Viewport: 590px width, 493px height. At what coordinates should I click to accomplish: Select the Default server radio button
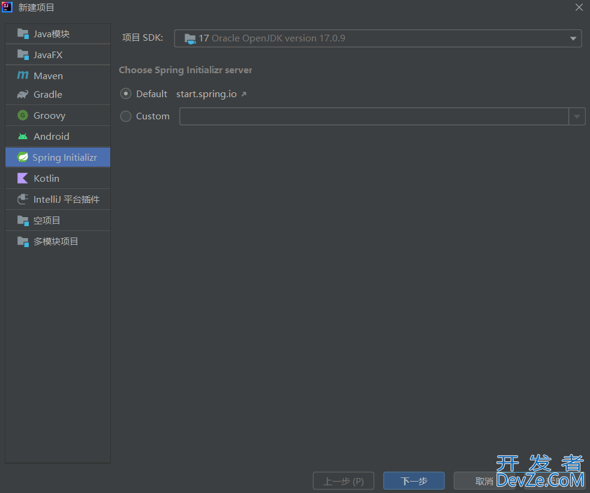pyautogui.click(x=126, y=94)
